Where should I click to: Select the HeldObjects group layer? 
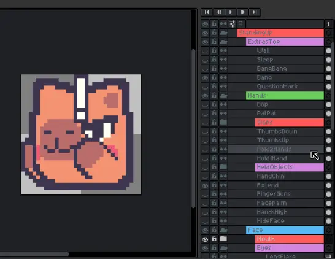289,167
